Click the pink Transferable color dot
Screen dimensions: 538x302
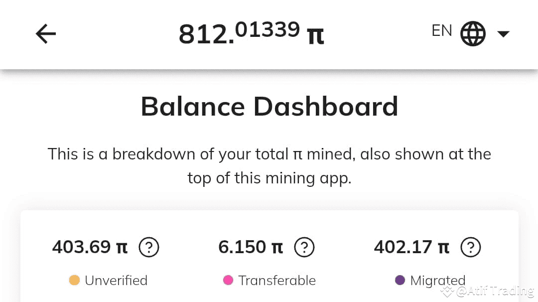[228, 280]
